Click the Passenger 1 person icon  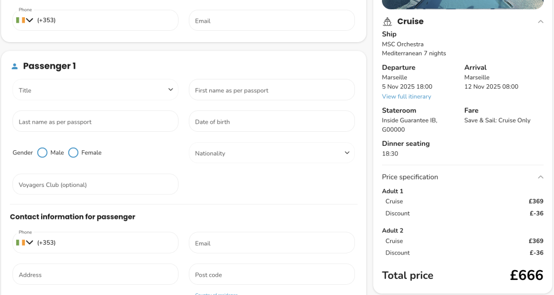(15, 66)
